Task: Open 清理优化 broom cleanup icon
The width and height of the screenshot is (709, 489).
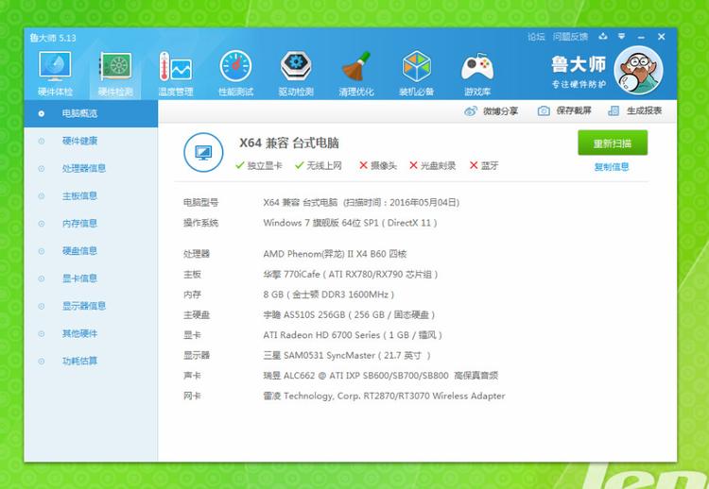Action: (356, 66)
